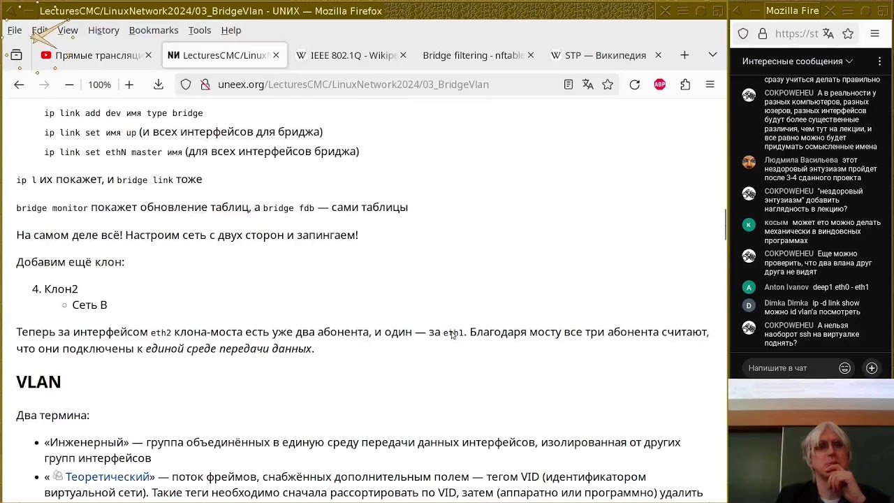
Task: Open the History menu
Action: pos(103,30)
